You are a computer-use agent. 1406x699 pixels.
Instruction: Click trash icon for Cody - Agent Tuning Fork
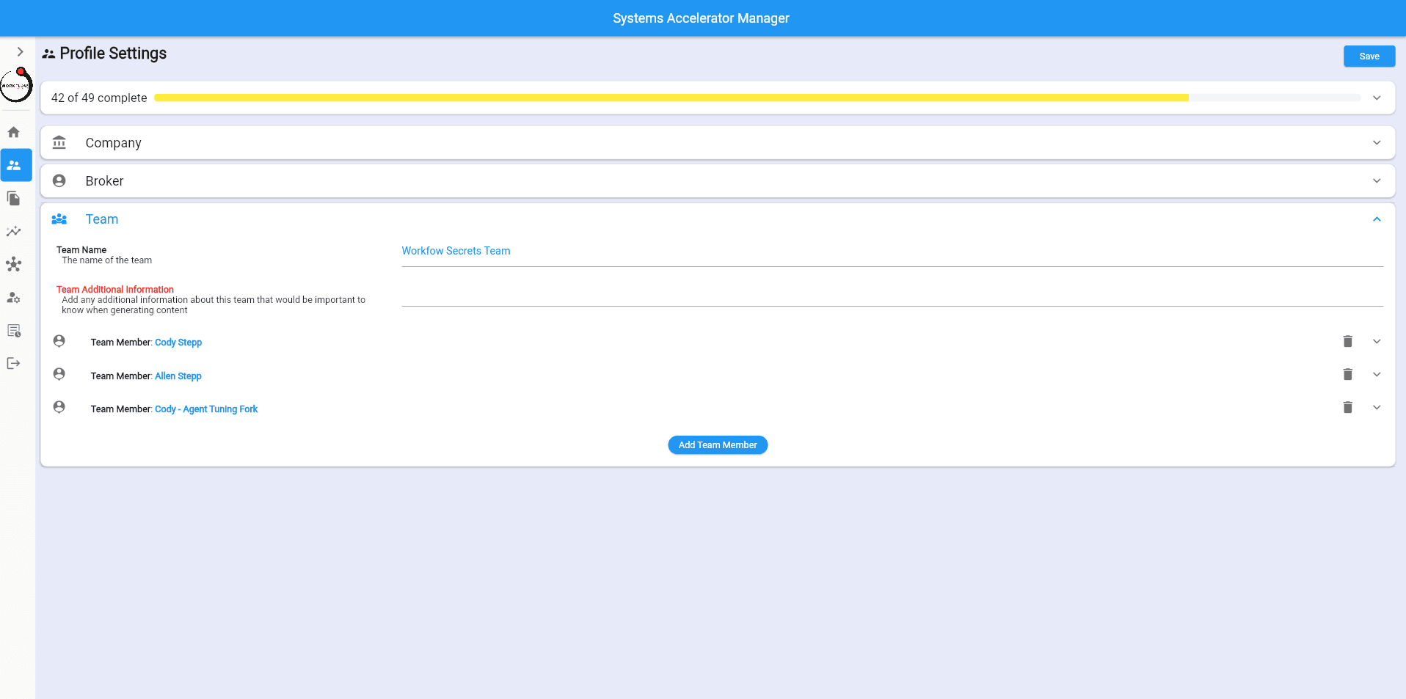pyautogui.click(x=1347, y=408)
